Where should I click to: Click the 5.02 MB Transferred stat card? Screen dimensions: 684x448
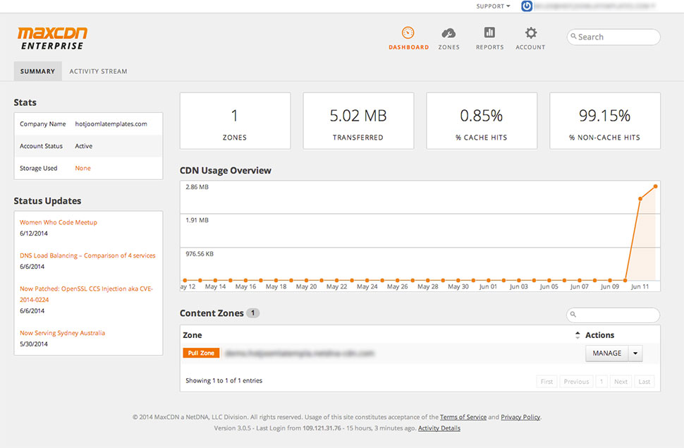coord(358,121)
